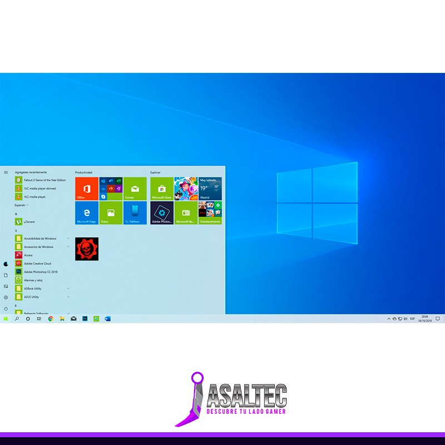Open the Office apps folder tile
The image size is (445, 445).
point(111,189)
